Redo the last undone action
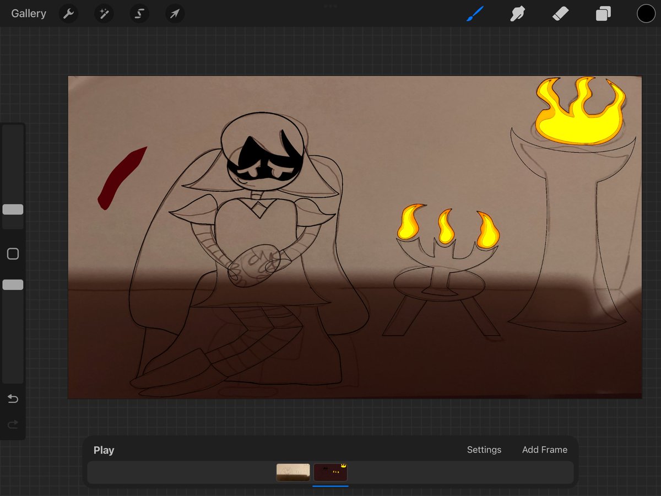Viewport: 661px width, 496px height. click(x=13, y=424)
